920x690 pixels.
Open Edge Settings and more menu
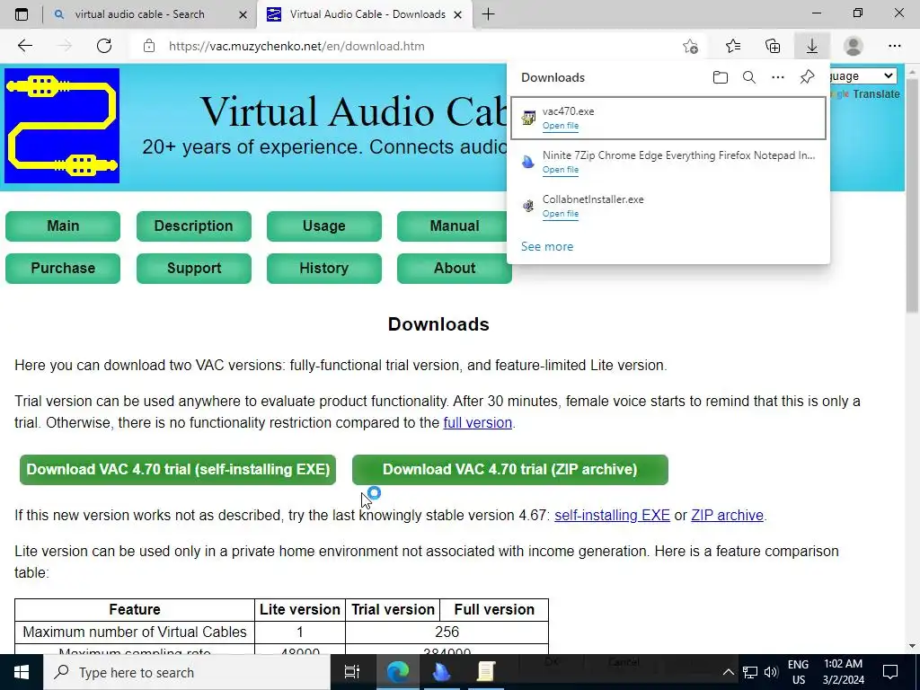click(894, 46)
